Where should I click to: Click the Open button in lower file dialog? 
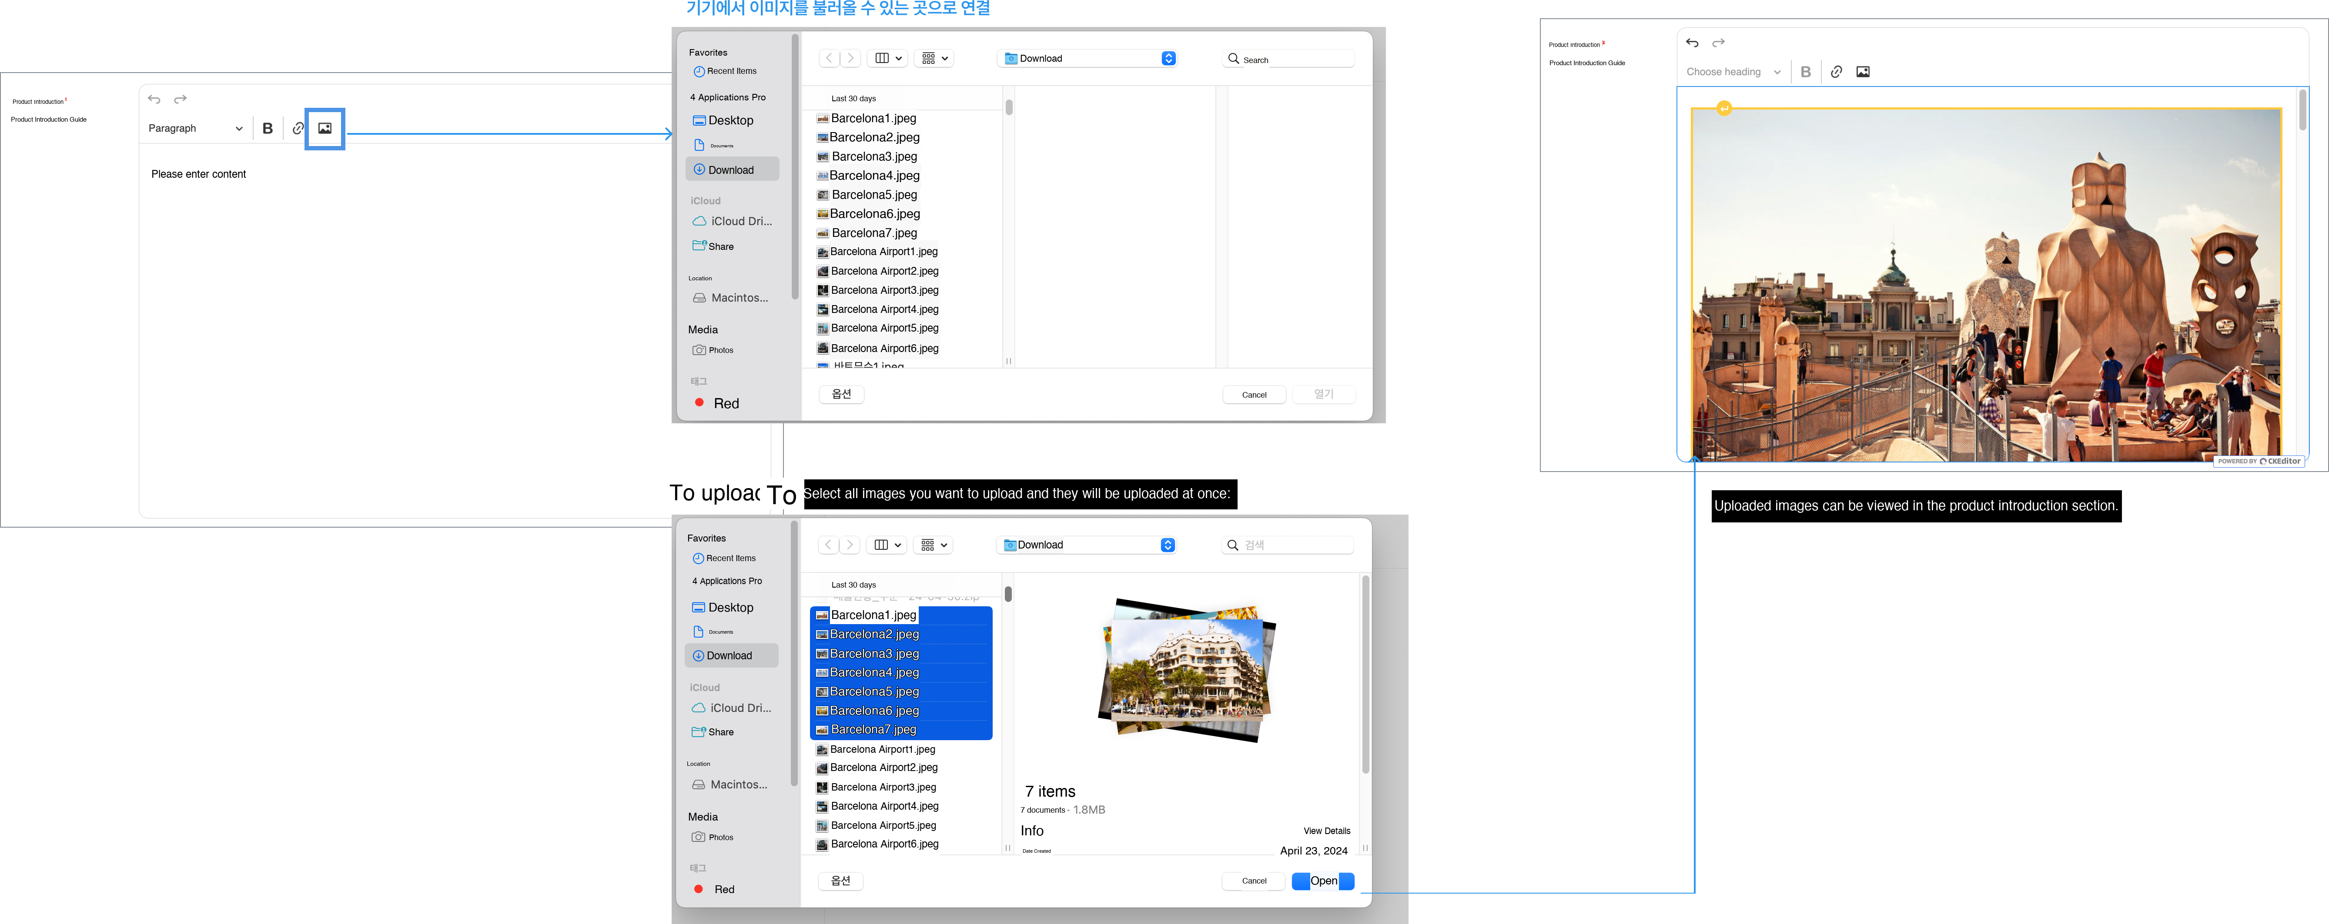1323,881
